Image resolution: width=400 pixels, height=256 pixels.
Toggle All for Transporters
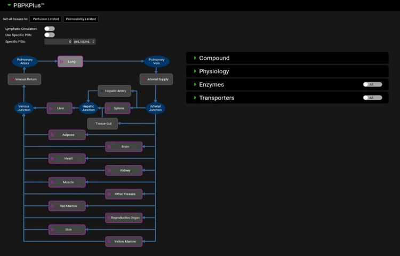[x=372, y=98]
